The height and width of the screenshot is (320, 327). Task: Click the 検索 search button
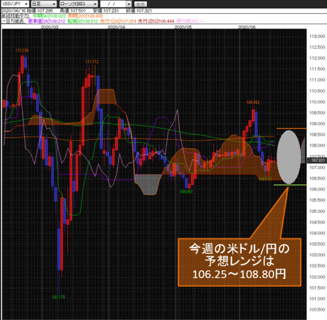coord(141,4)
